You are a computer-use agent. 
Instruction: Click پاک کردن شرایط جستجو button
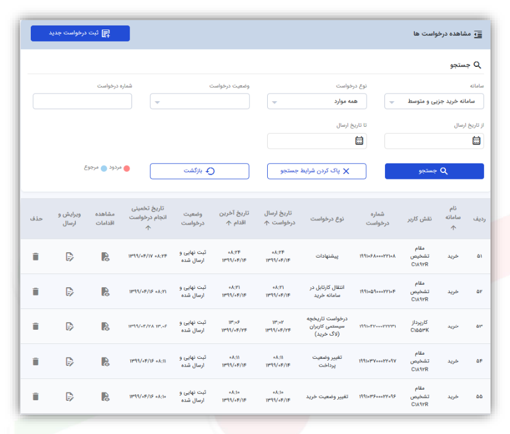pos(317,171)
